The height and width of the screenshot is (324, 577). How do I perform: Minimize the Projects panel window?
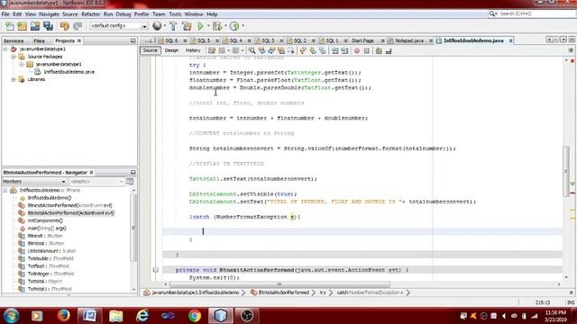point(133,40)
